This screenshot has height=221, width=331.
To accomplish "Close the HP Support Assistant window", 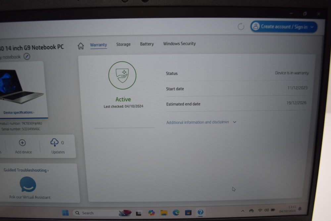I will pos(318,14).
